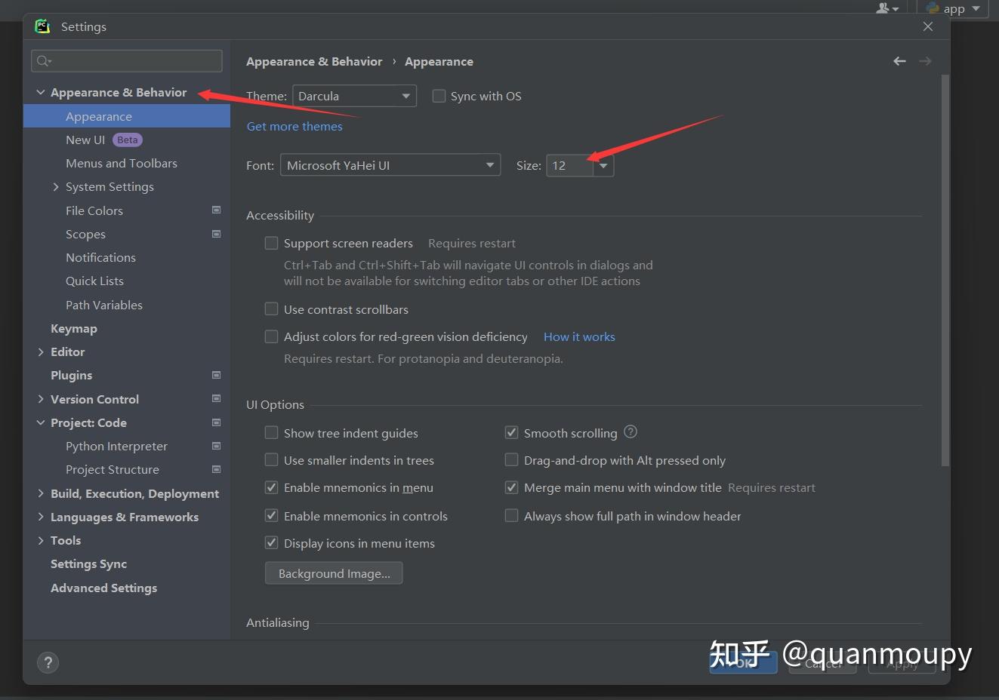Collapse Appearance & Behavior section
The height and width of the screenshot is (700, 999).
click(41, 92)
